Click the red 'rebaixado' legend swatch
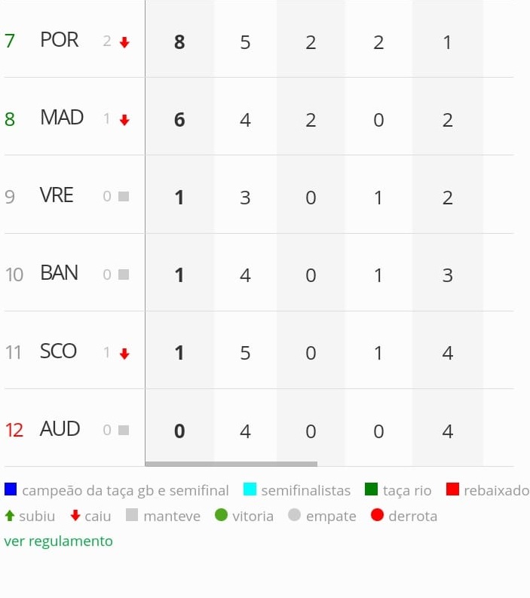 452,489
